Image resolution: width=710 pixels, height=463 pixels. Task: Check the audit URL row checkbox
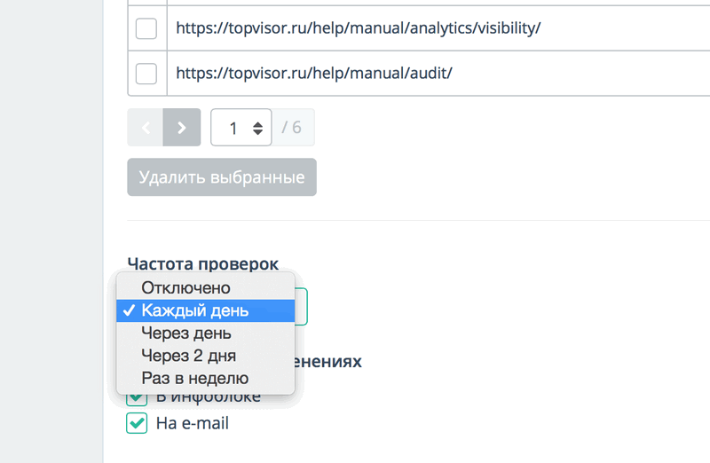coord(146,73)
